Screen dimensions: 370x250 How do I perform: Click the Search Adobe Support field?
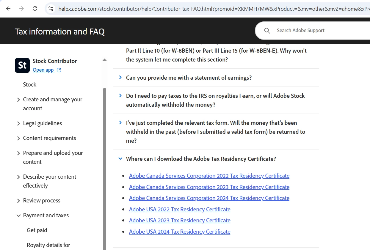click(x=312, y=31)
